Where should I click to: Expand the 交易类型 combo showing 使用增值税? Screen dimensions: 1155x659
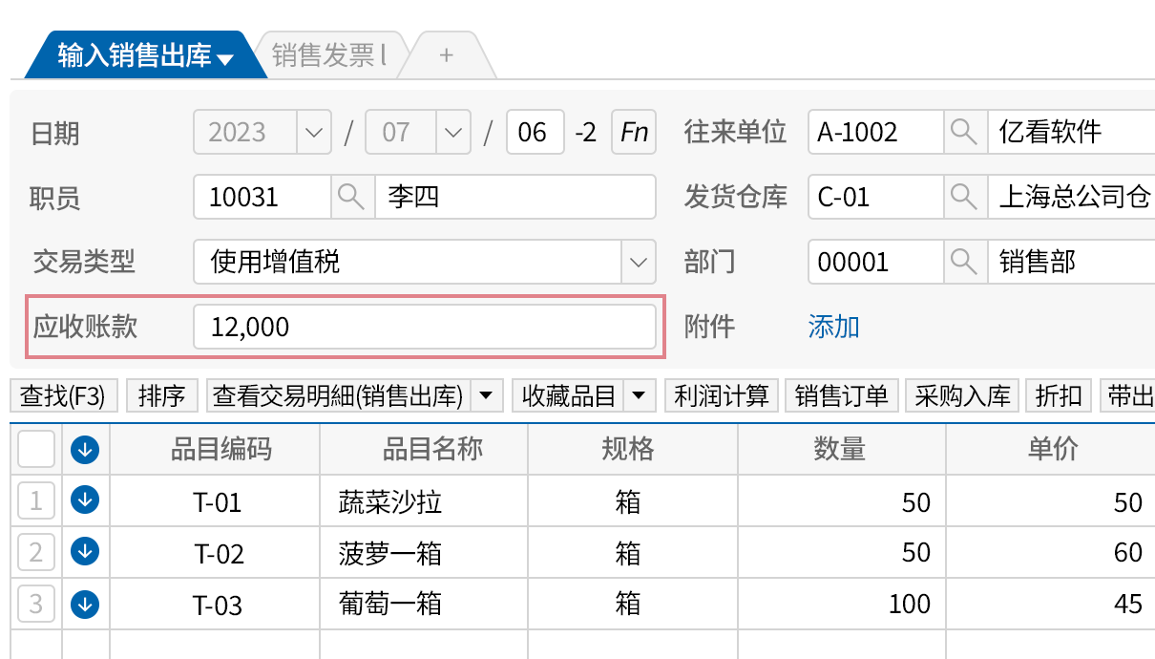point(638,262)
